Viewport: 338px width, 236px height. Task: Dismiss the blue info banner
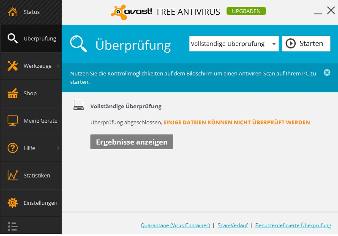[x=327, y=72]
